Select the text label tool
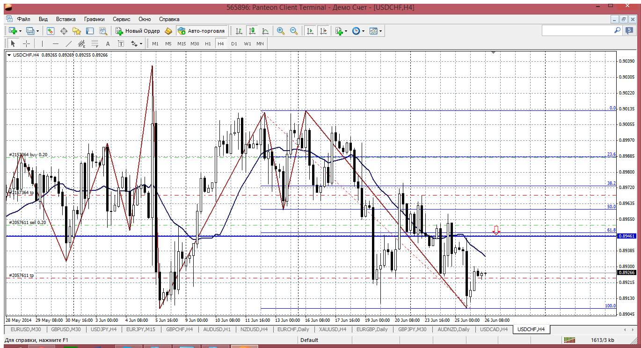 (108, 43)
